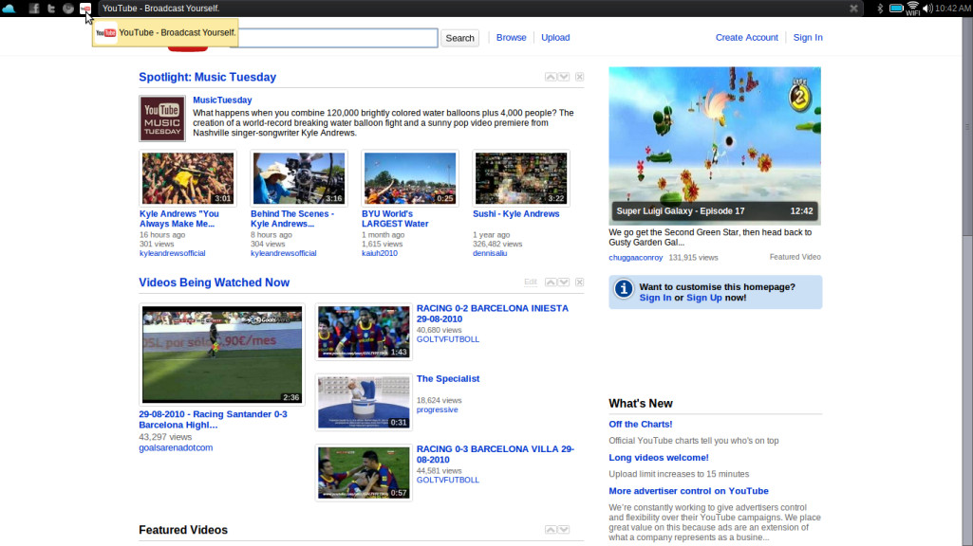Visit uploader kaiuh2010's channel
The width and height of the screenshot is (973, 546).
click(x=380, y=253)
